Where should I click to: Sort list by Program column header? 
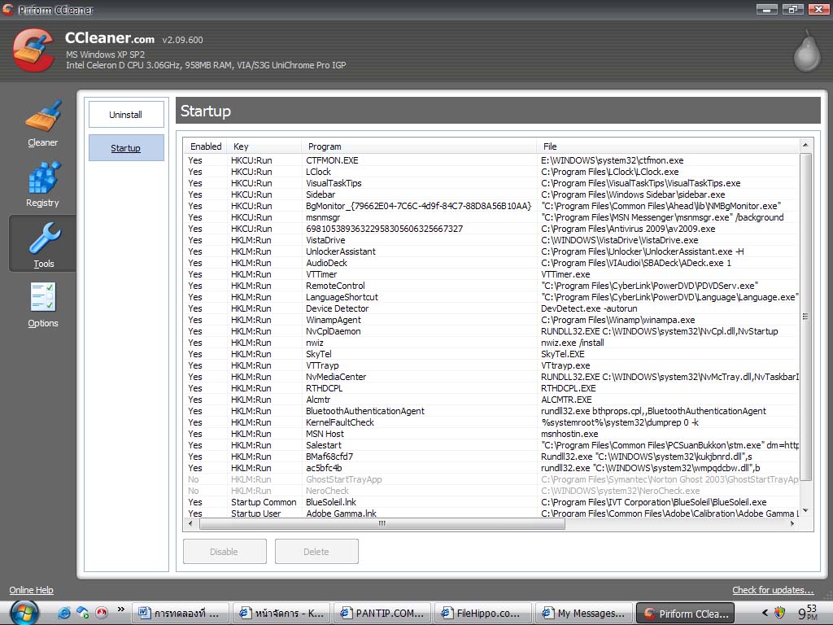[419, 146]
